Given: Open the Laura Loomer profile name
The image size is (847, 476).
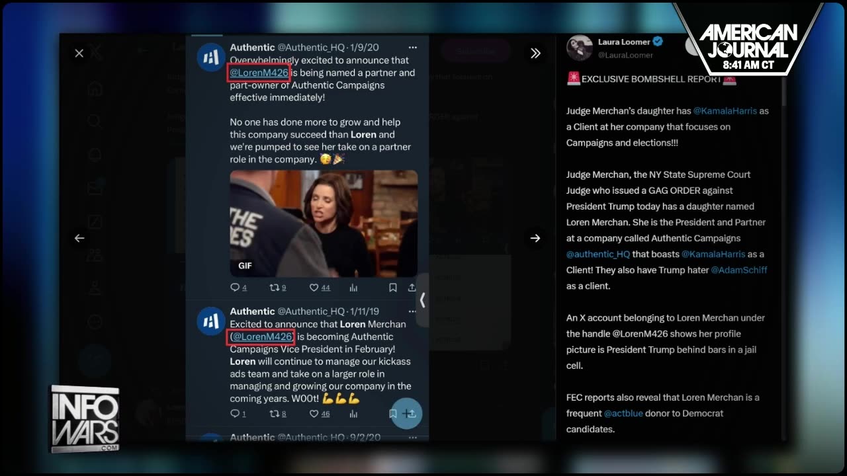Looking at the screenshot, I should click(624, 42).
